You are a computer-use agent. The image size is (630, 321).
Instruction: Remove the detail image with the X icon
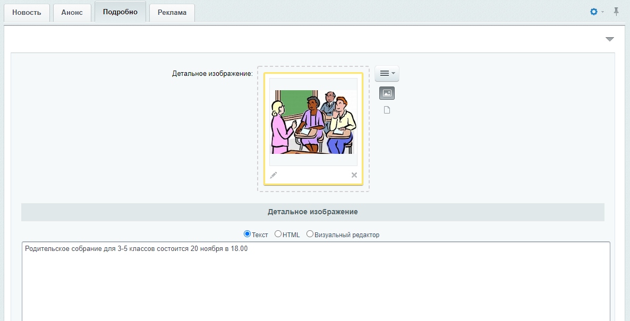tap(354, 175)
